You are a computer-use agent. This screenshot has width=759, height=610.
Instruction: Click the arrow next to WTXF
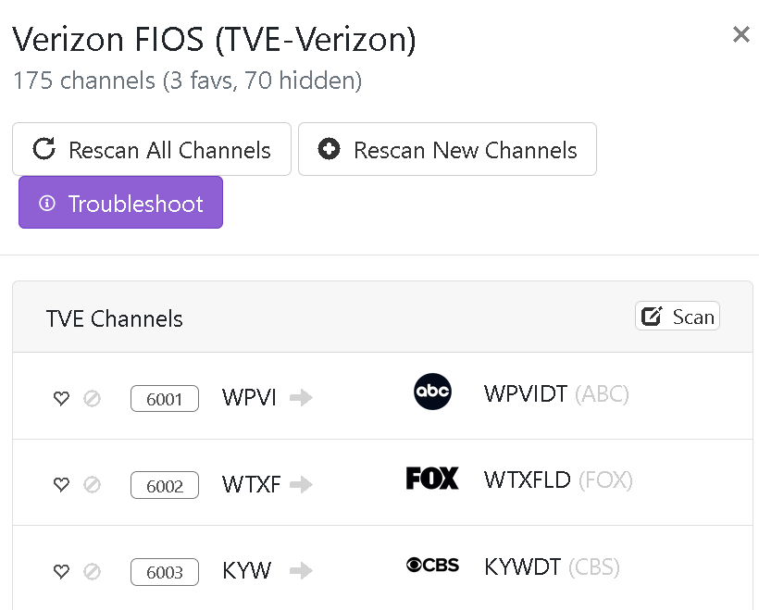click(301, 485)
